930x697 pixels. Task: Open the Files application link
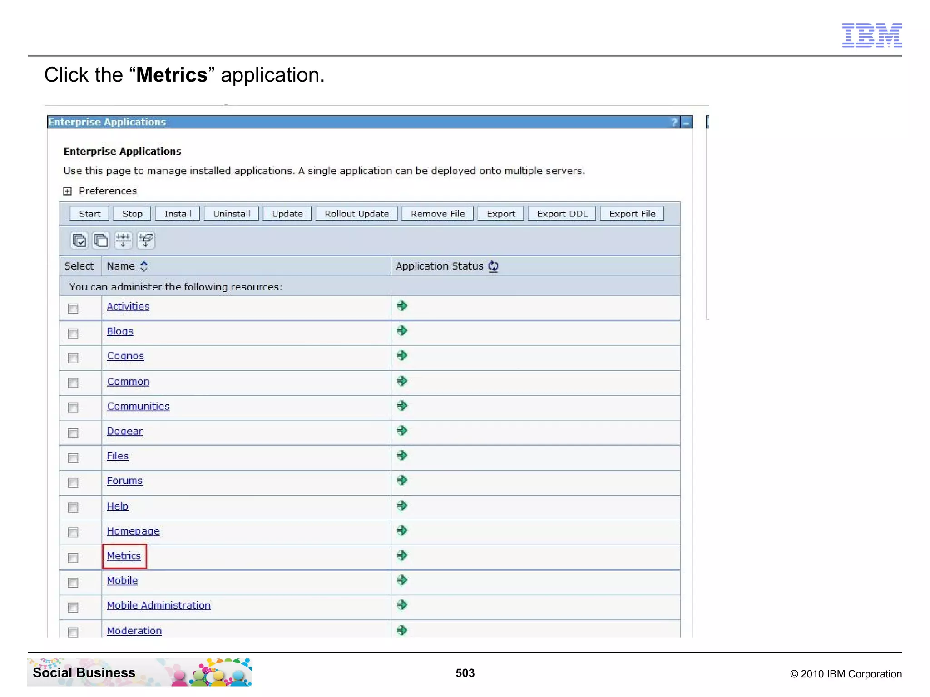tap(118, 456)
